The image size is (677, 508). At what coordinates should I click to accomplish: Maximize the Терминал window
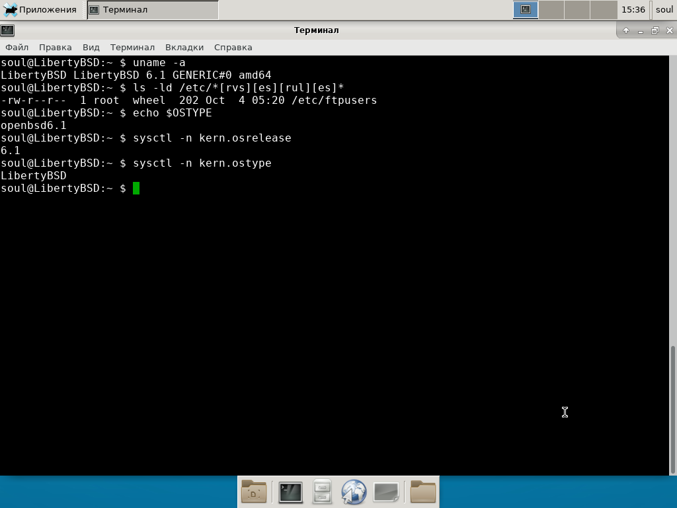pyautogui.click(x=655, y=30)
